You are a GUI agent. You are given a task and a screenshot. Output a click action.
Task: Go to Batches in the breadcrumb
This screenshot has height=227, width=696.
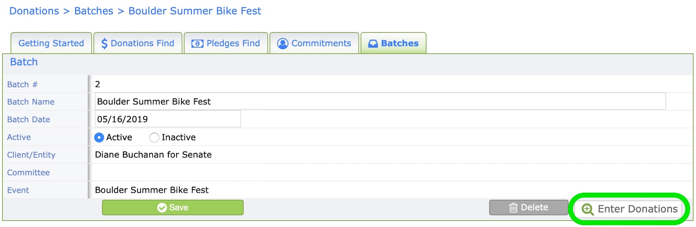[x=94, y=11]
